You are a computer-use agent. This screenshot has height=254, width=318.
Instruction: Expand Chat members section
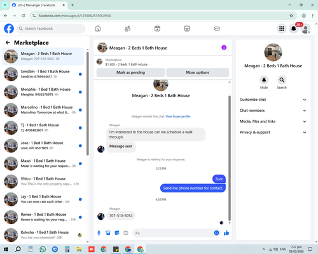tap(273, 110)
